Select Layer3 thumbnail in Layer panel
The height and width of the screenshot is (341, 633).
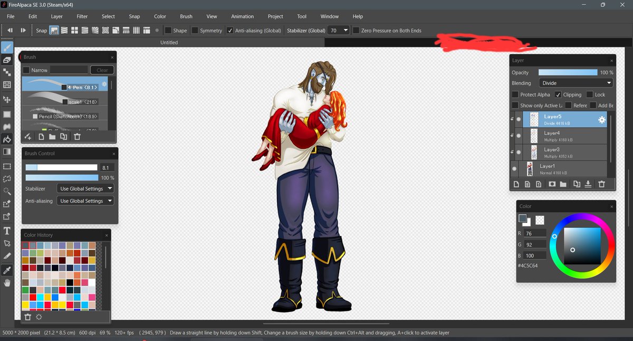tap(534, 153)
